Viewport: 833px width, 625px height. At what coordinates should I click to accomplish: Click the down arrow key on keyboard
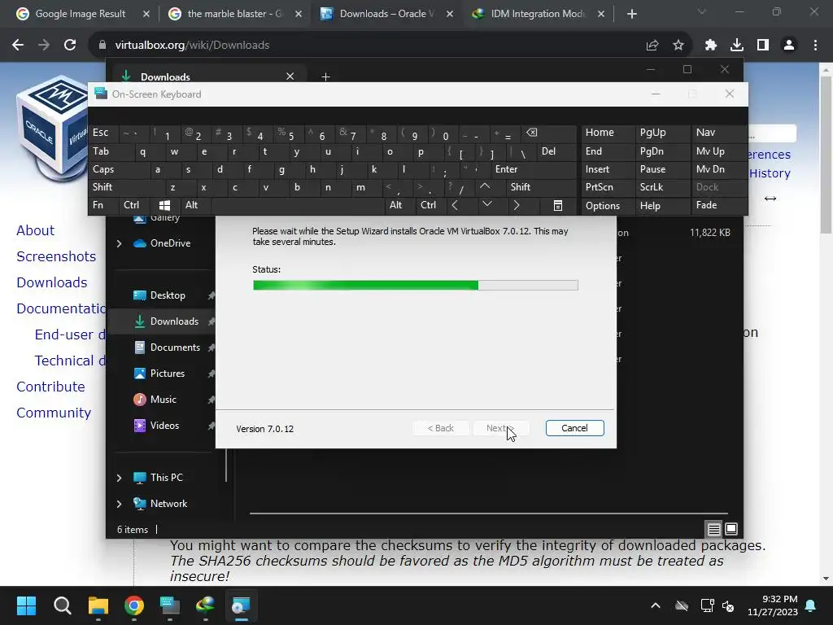(486, 205)
